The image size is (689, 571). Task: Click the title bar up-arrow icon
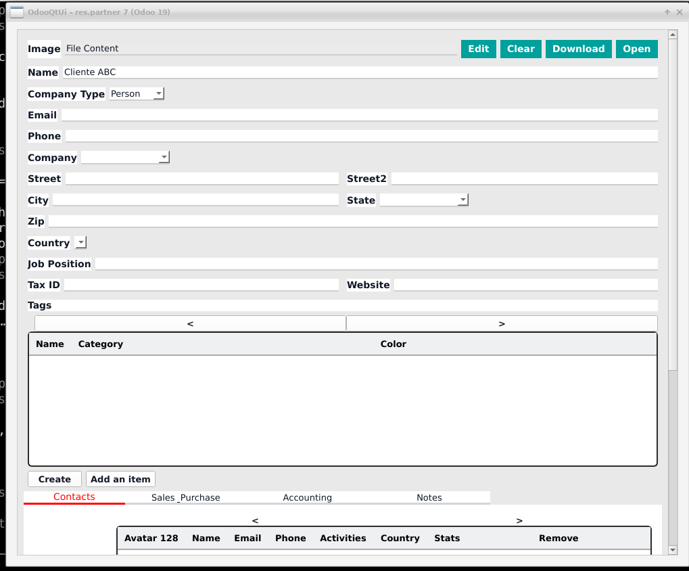pos(667,12)
